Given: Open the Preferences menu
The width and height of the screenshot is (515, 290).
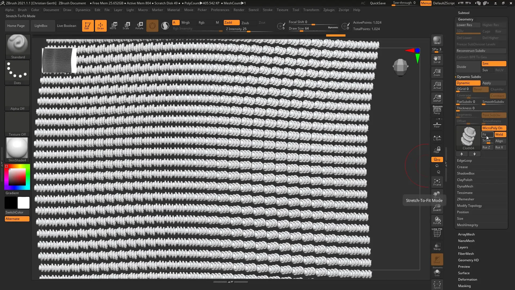Looking at the screenshot, I should point(220,10).
